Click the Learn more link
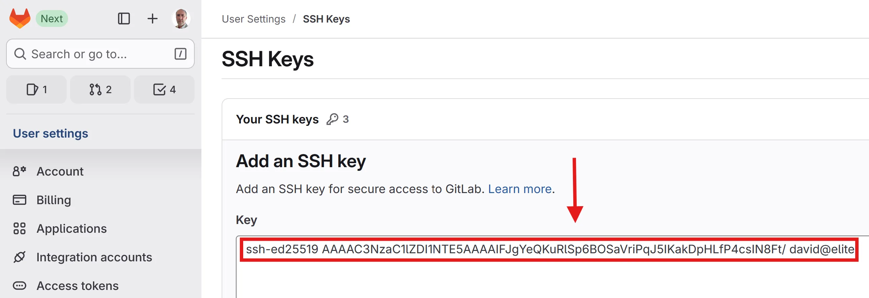The image size is (869, 298). pyautogui.click(x=519, y=189)
